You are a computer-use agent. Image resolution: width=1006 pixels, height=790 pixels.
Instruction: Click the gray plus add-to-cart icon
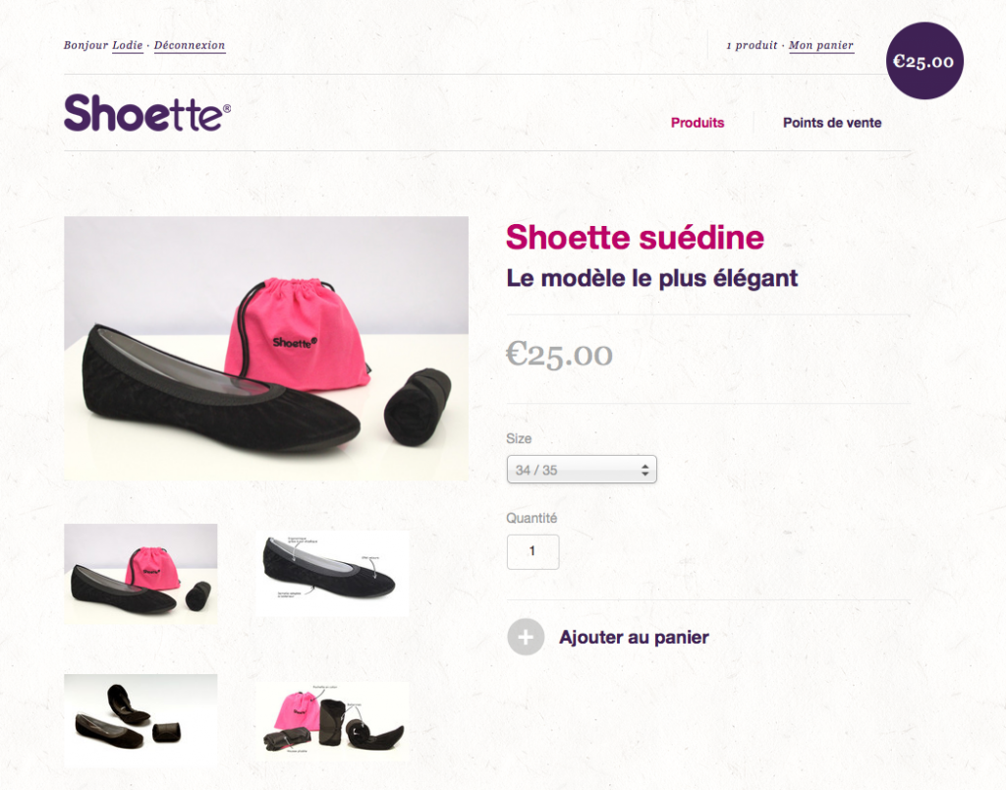(x=526, y=638)
